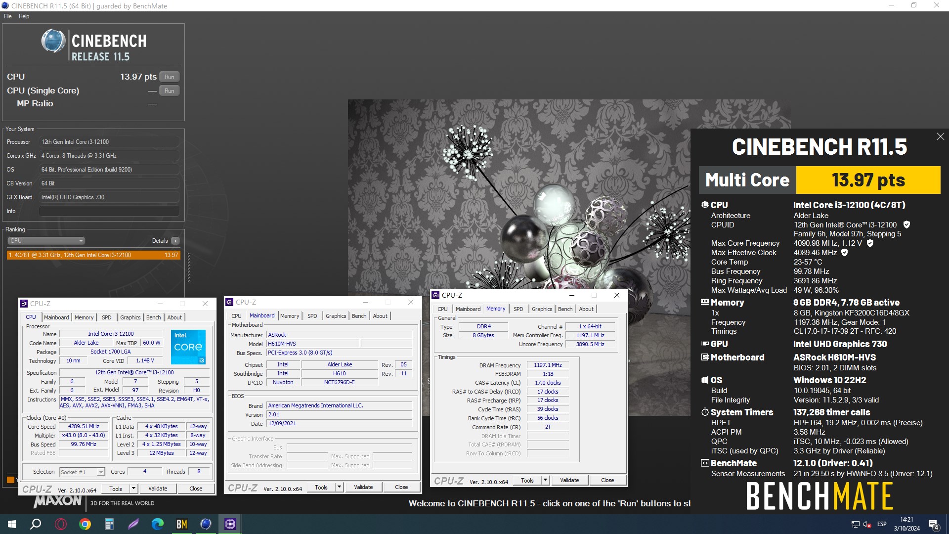Screen dimensions: 949x534
Task: Click the CPU chip icon in BenchMate
Action: [x=705, y=205]
